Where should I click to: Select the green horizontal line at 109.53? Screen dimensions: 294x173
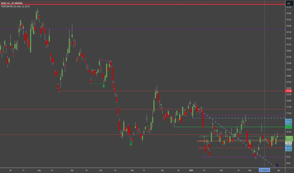230,127
